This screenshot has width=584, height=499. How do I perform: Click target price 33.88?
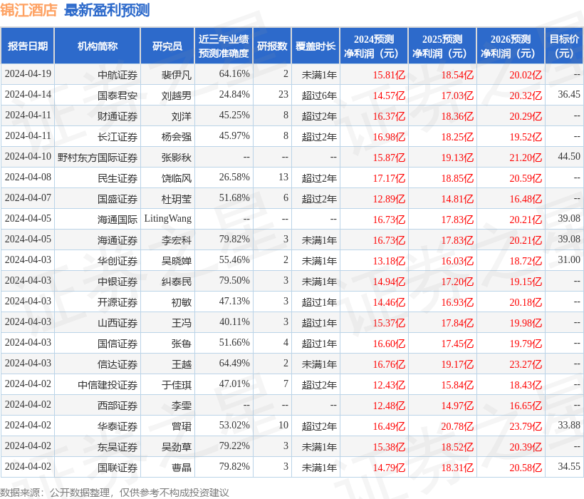[x=569, y=425]
